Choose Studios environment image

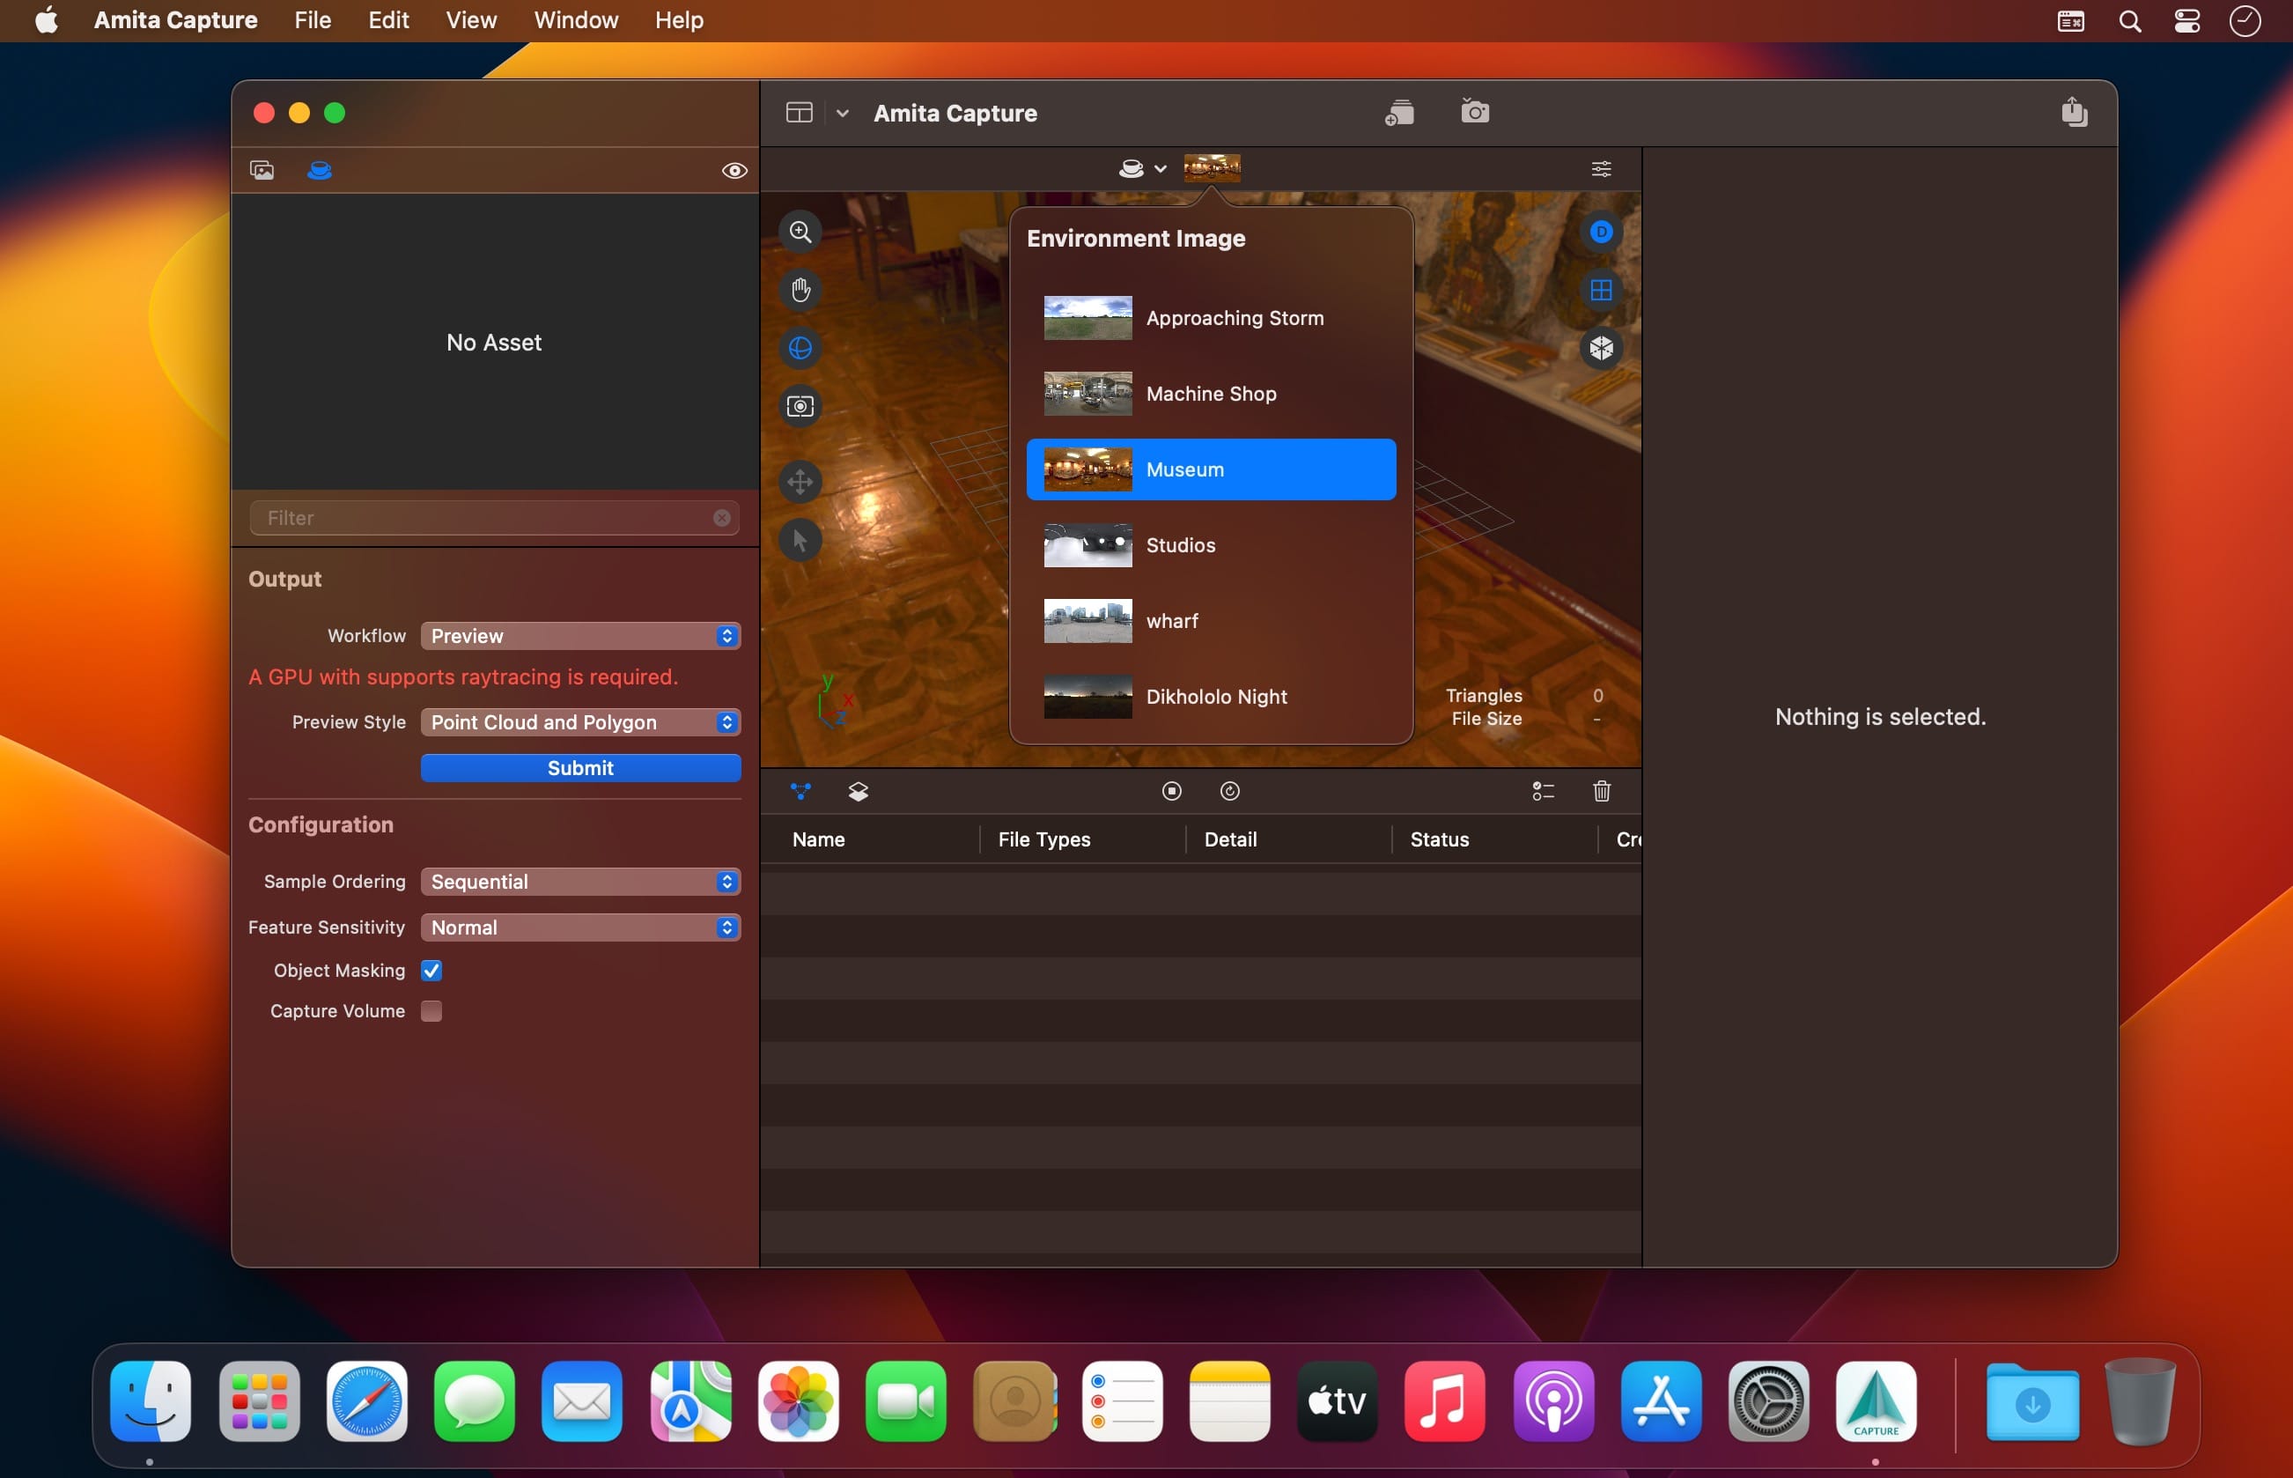tap(1211, 545)
